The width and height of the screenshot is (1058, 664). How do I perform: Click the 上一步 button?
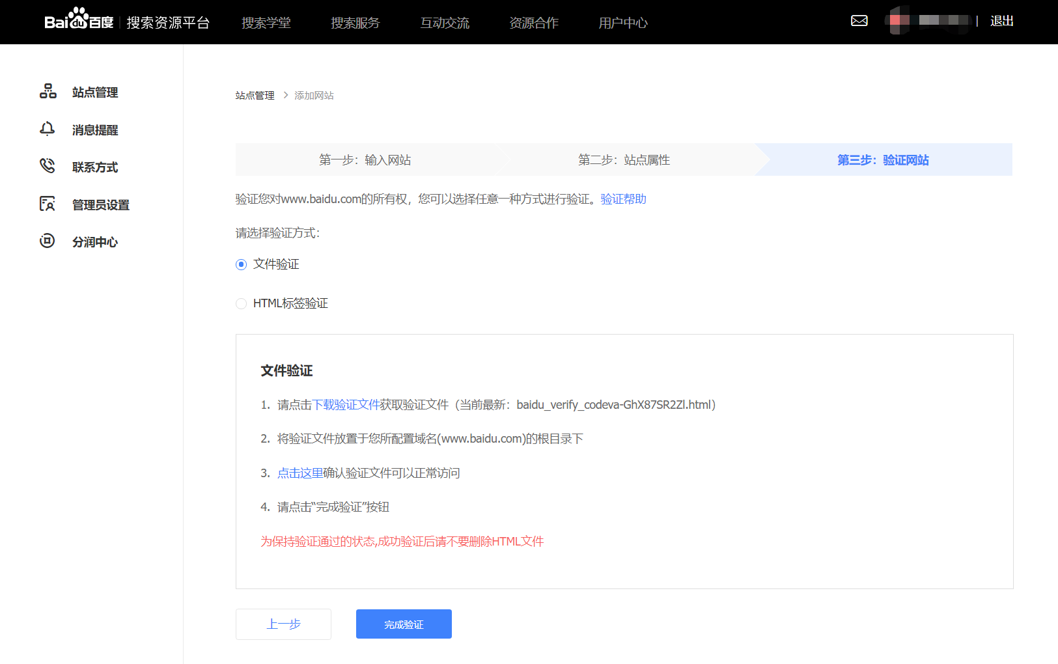click(x=283, y=624)
